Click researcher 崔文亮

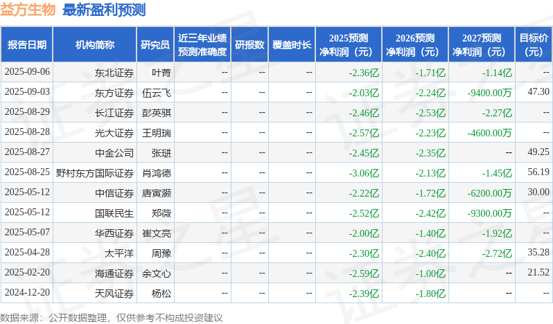point(157,233)
